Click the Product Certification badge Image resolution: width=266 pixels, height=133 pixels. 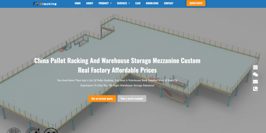[32, 130]
